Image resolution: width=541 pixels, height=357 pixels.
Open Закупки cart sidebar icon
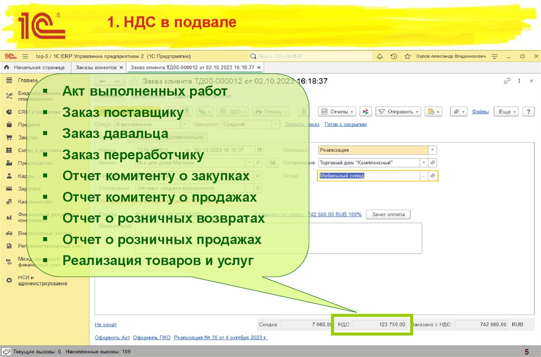(10, 137)
